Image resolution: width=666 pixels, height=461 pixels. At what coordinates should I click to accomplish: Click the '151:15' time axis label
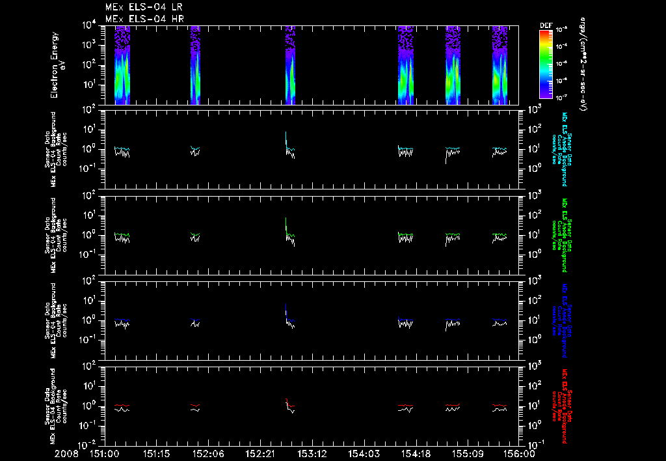pyautogui.click(x=156, y=454)
